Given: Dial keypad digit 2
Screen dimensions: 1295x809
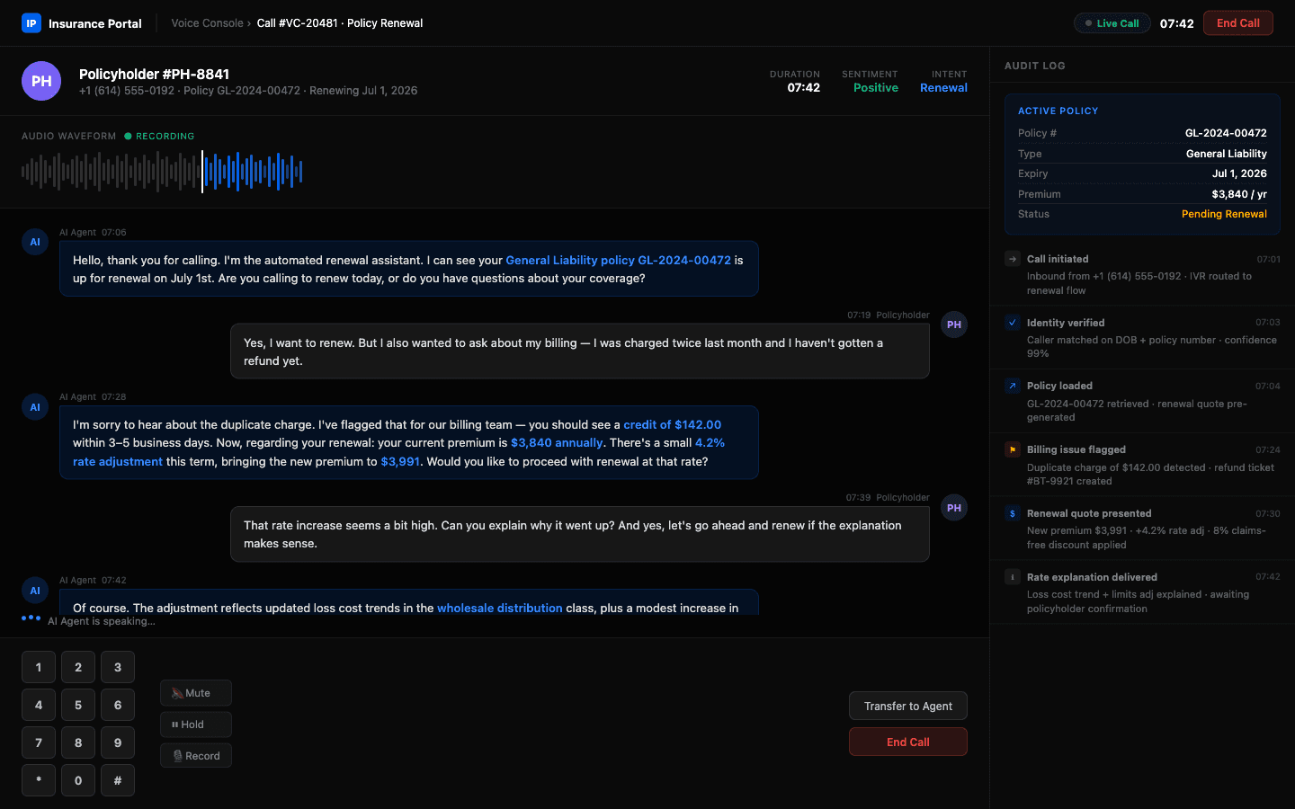Looking at the screenshot, I should pyautogui.click(x=78, y=667).
